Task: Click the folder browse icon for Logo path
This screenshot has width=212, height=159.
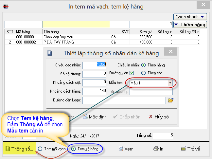Action: click(170, 100)
